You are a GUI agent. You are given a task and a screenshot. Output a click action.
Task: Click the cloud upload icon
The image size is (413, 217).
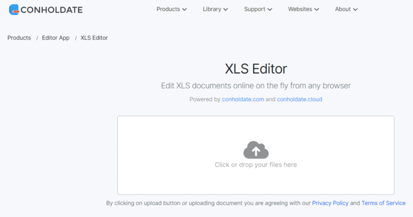255,150
